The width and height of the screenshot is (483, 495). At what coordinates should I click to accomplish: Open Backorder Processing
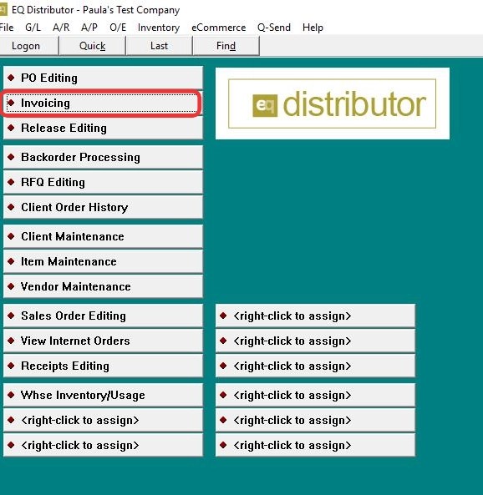click(x=103, y=157)
